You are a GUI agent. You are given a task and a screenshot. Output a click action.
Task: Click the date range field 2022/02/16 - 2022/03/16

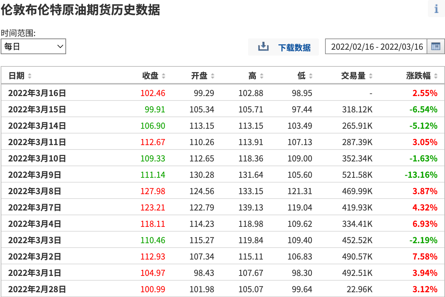click(377, 47)
